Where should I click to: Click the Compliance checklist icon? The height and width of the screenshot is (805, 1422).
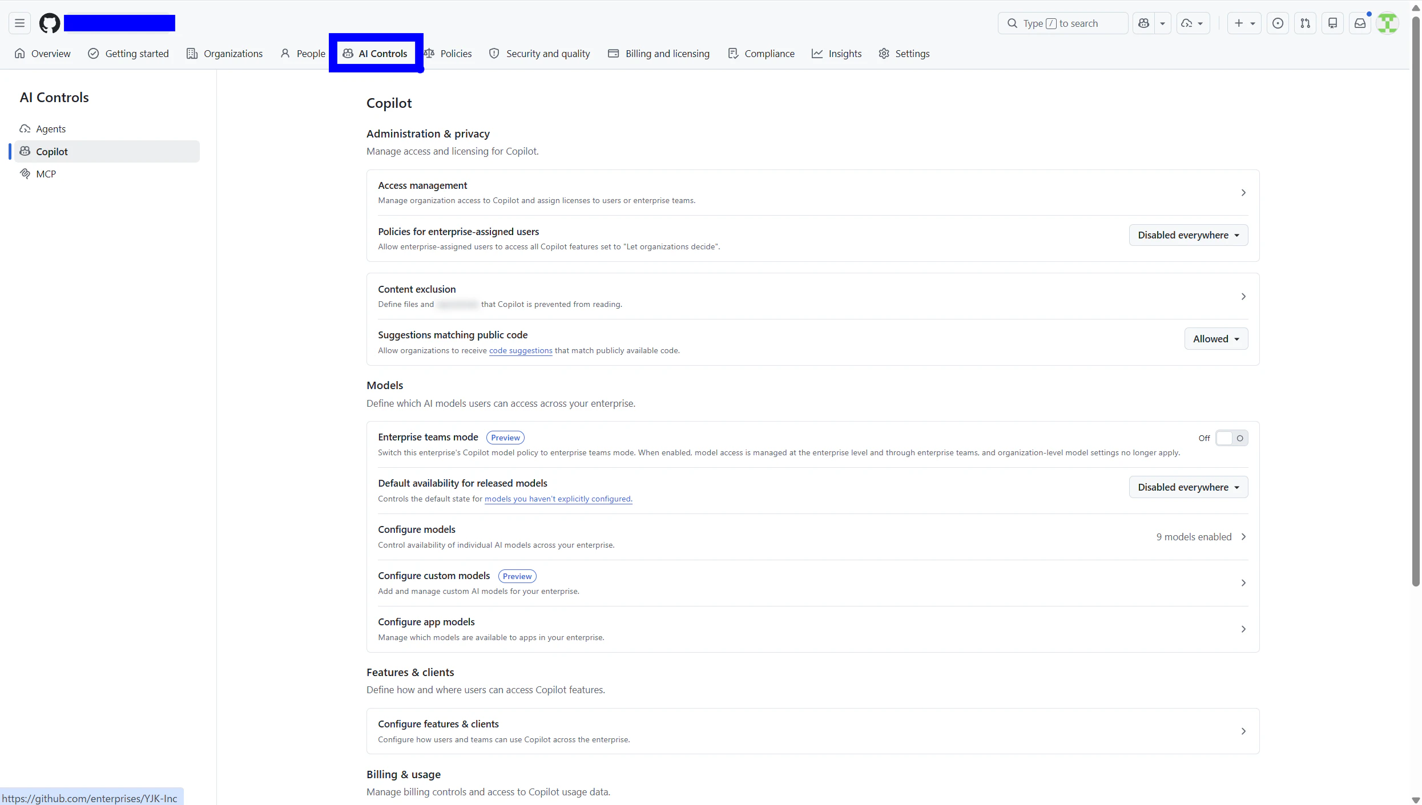click(x=733, y=54)
